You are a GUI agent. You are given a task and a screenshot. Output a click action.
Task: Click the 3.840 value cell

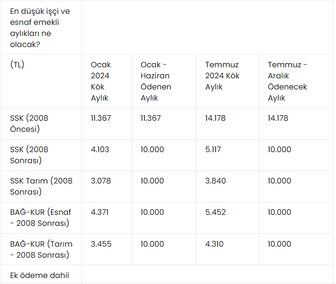[x=215, y=181]
